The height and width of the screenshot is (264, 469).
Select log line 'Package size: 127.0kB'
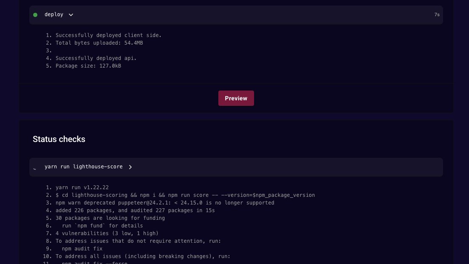click(88, 66)
